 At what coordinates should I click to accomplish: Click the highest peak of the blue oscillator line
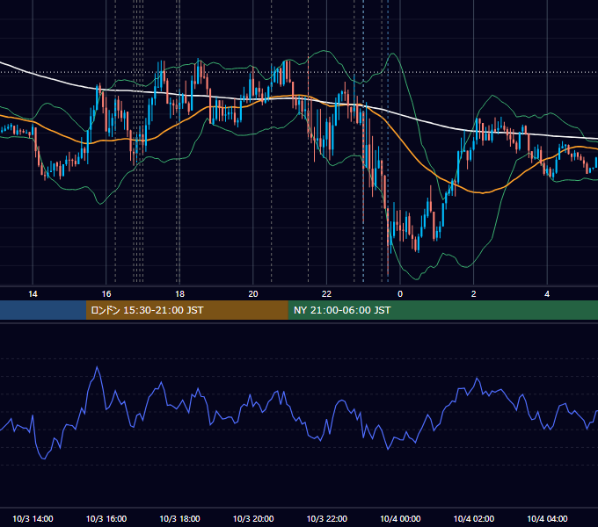[x=98, y=367]
